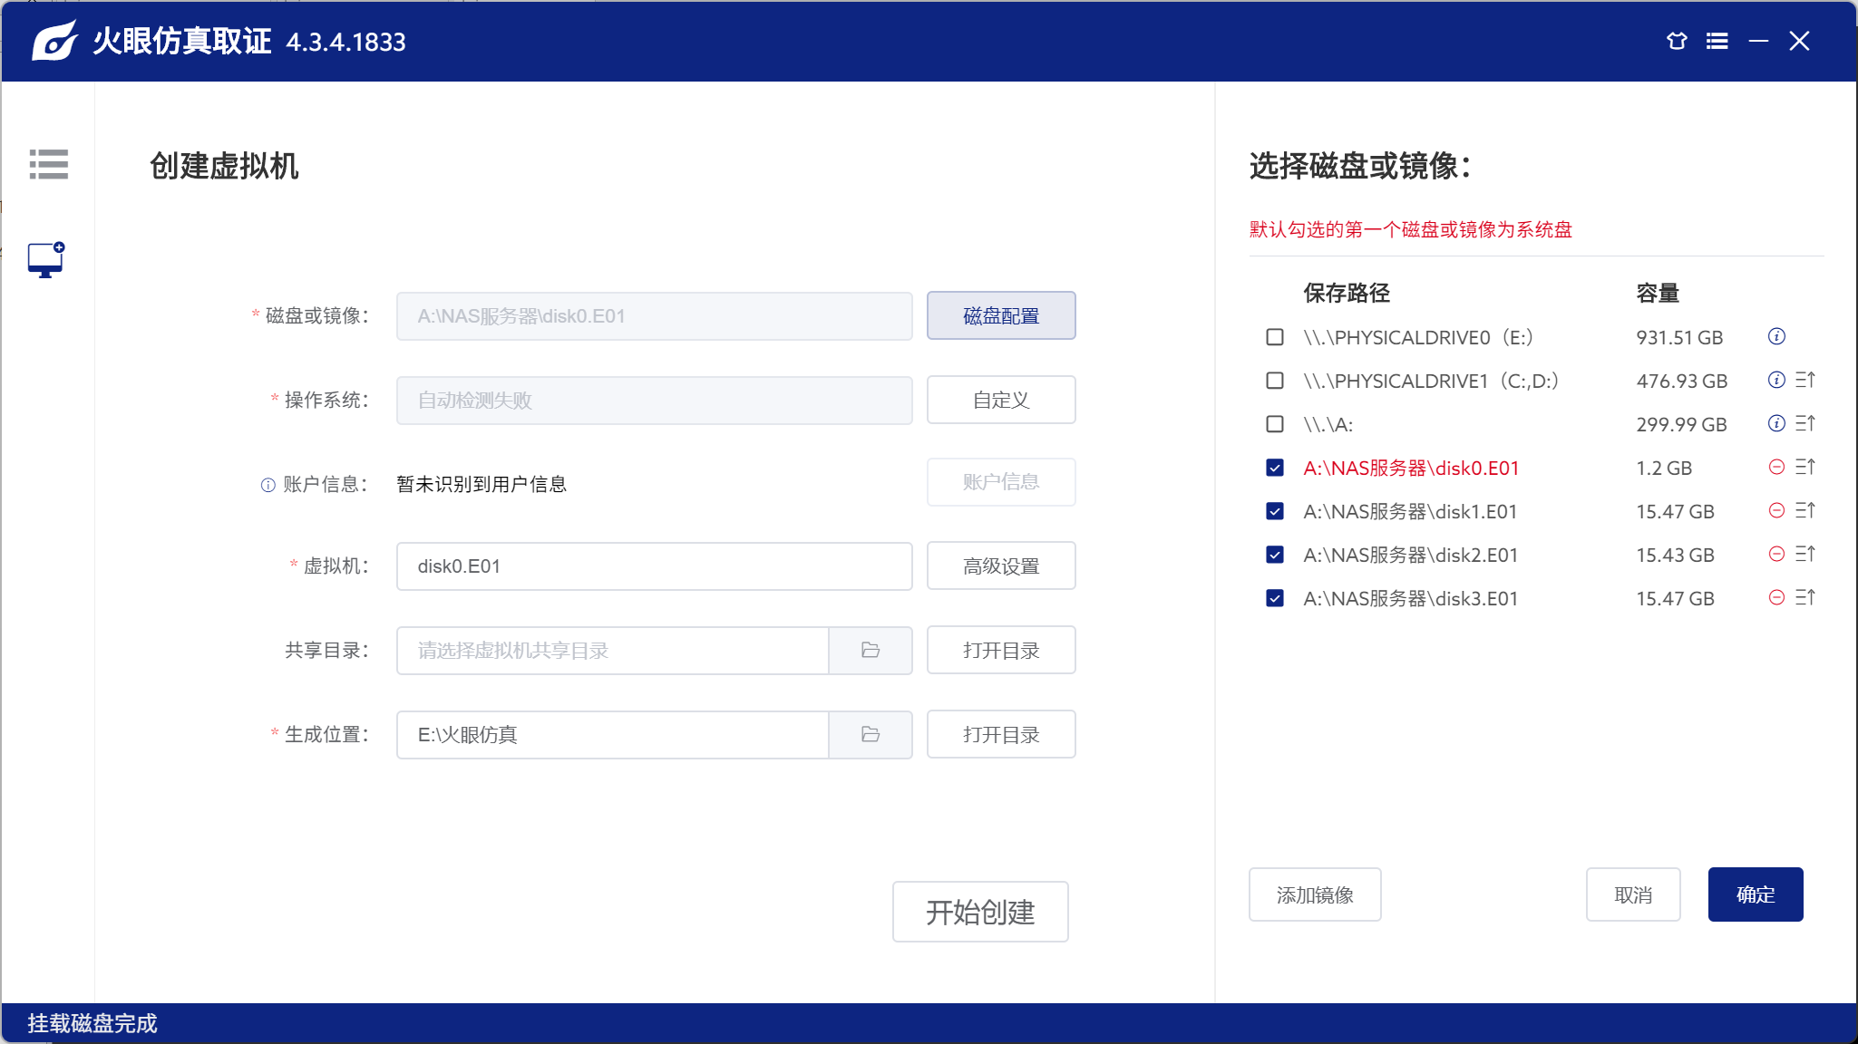Screen dimensions: 1858x1044
Task: Remove disk0.E01 image with red minus
Action: coord(1776,468)
